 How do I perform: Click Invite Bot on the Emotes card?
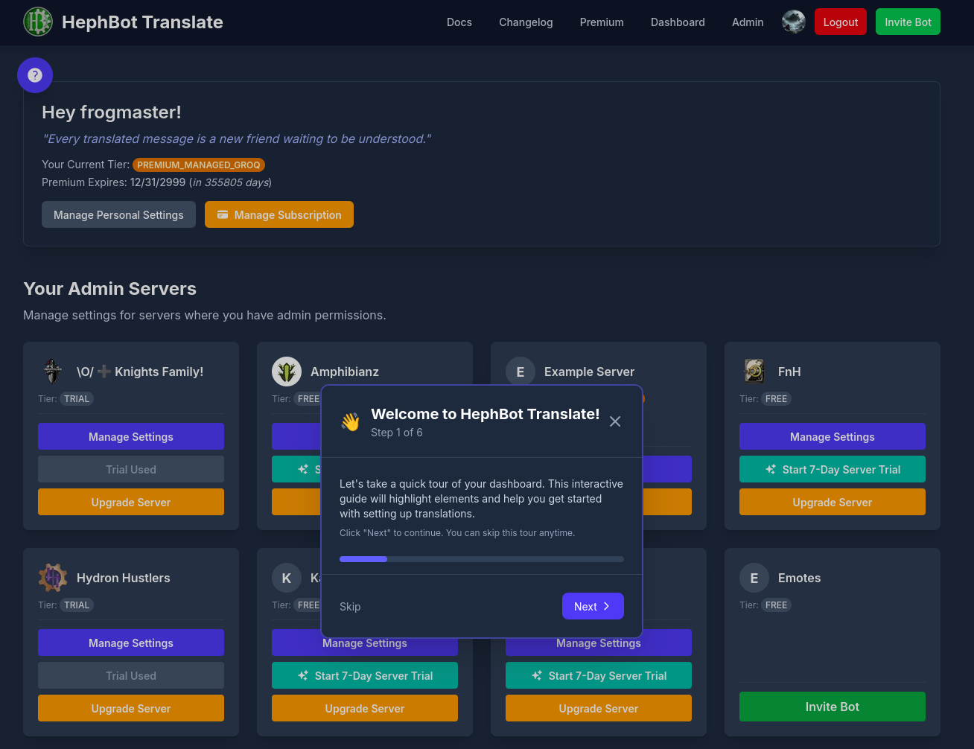[833, 707]
